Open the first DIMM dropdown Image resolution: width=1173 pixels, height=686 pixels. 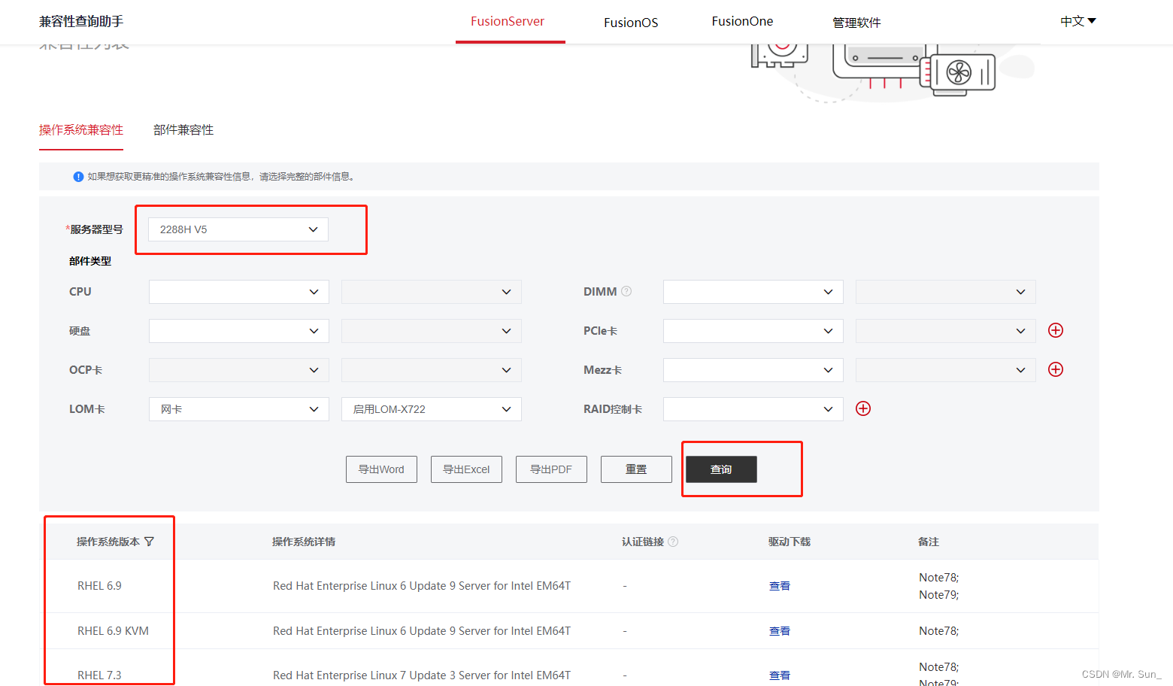(x=753, y=292)
